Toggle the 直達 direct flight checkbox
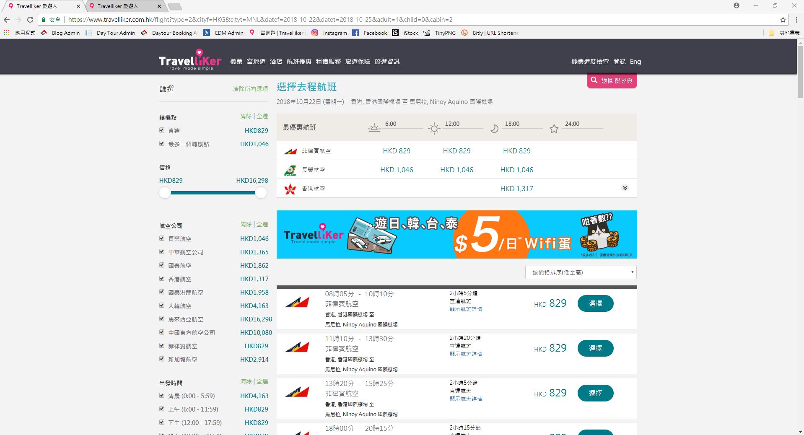The image size is (804, 435). pos(162,130)
